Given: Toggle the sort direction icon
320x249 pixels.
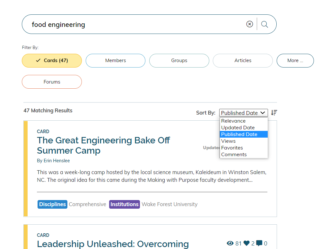Looking at the screenshot, I should [274, 112].
